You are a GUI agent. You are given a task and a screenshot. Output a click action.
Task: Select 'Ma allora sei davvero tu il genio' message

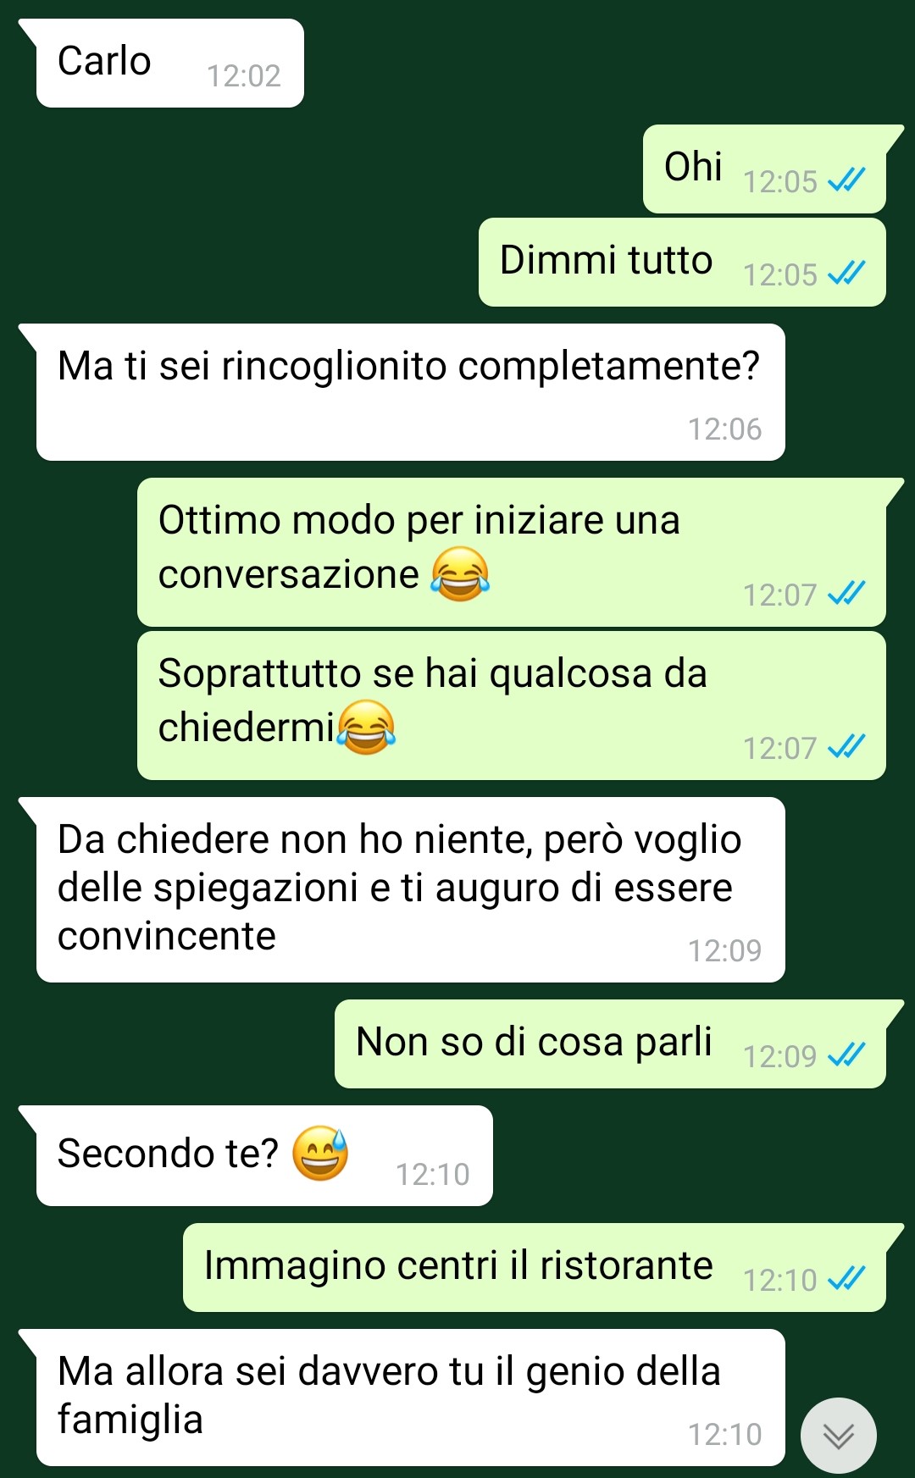tap(410, 1398)
